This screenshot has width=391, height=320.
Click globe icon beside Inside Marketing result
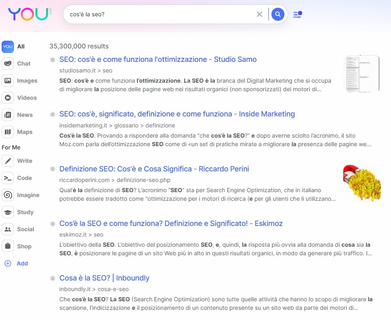pos(53,114)
